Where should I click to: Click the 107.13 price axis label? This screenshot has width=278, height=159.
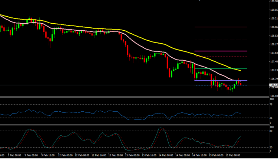pos(274,70)
